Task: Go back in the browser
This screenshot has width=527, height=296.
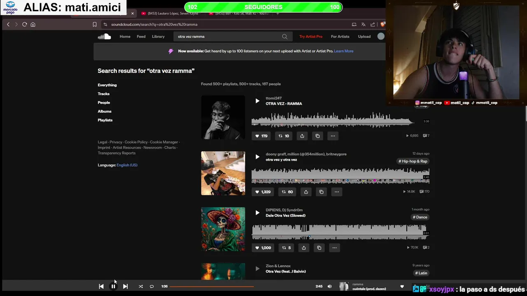Action: coord(8,24)
